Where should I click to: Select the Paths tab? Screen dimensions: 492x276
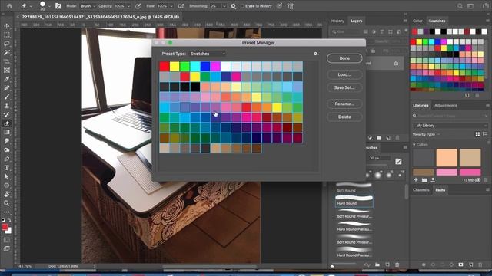coord(440,190)
